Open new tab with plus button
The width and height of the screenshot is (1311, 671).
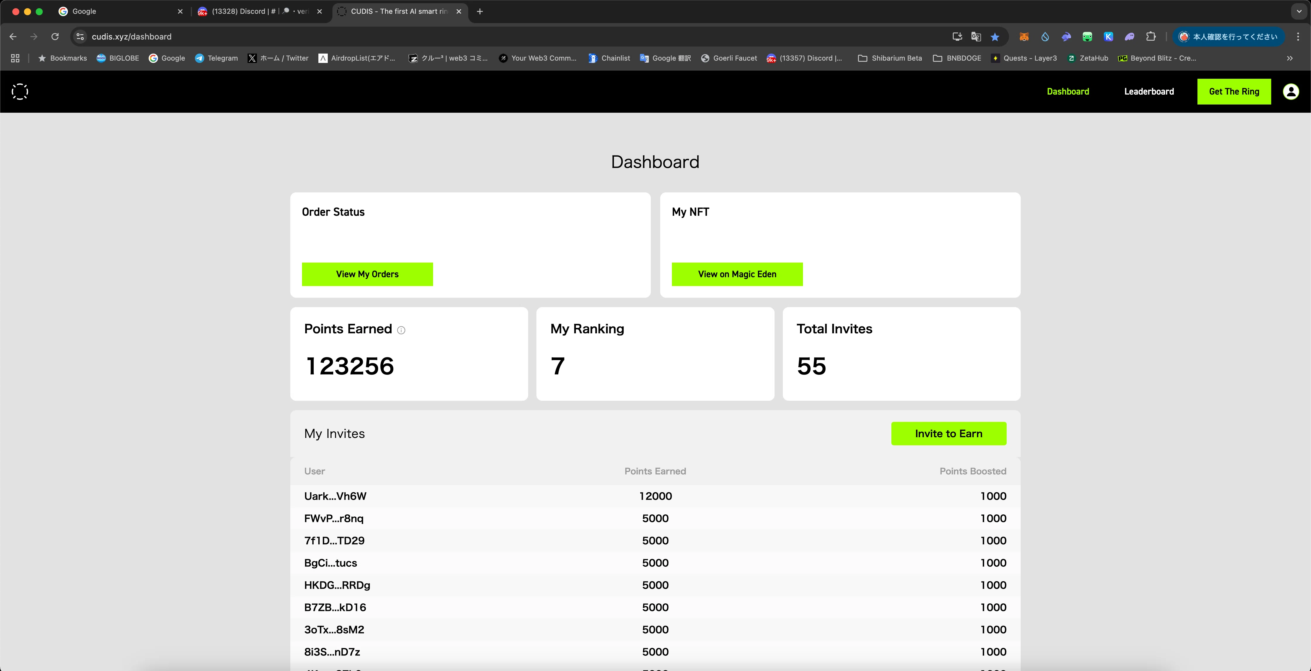[479, 11]
